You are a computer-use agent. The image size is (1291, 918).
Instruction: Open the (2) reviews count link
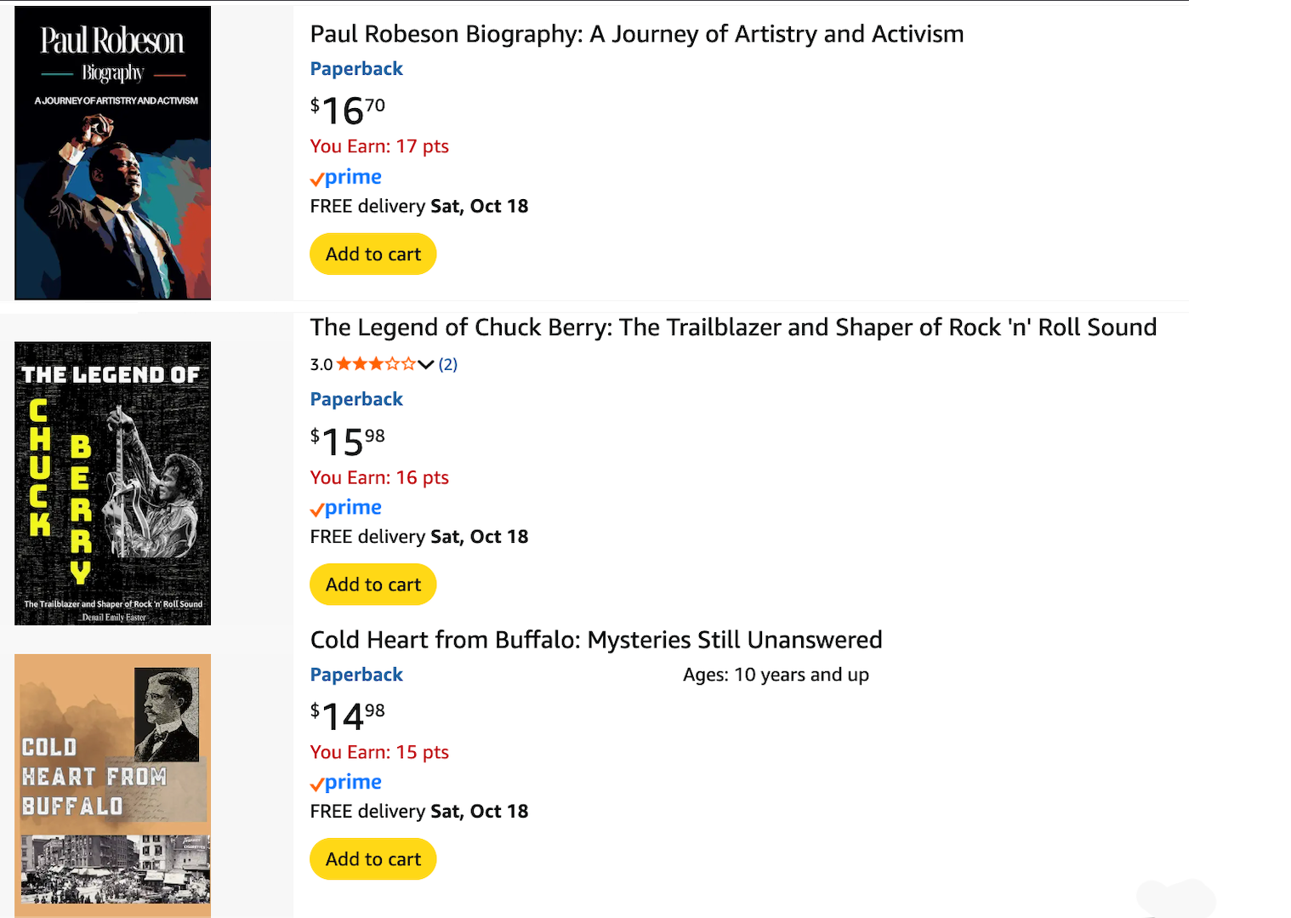tap(448, 364)
